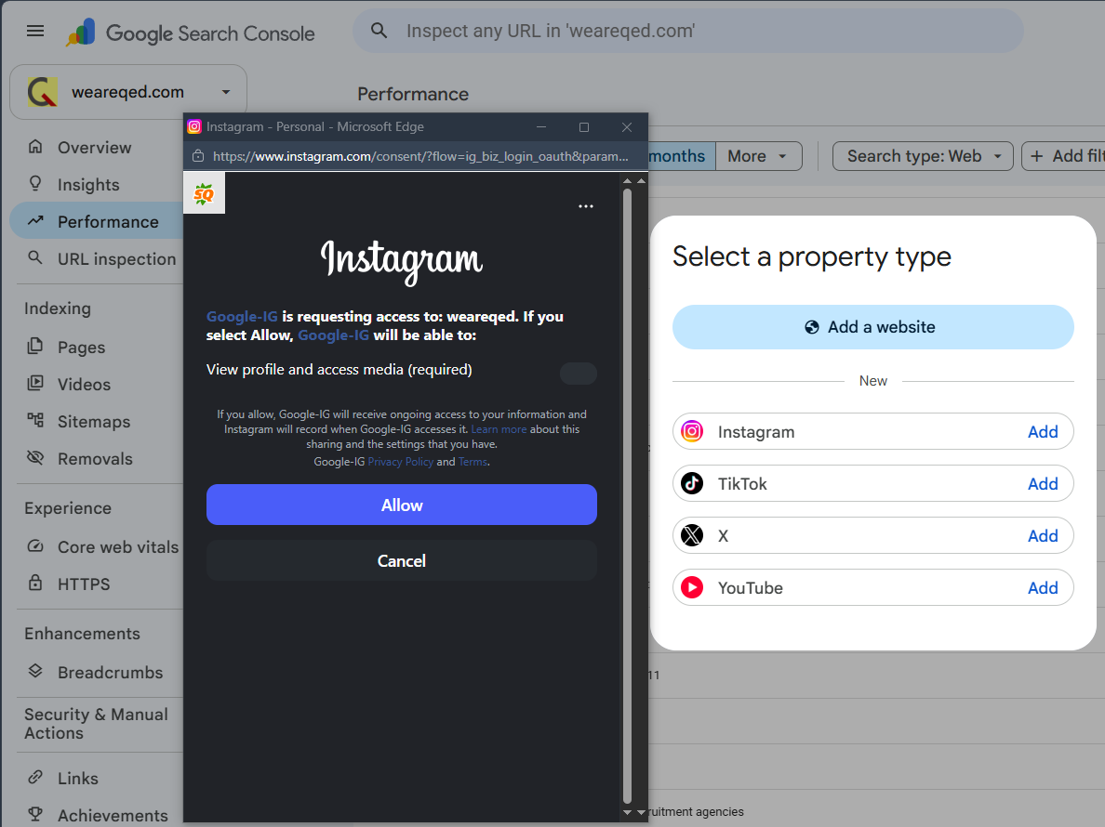This screenshot has width=1105, height=827.
Task: Open the Google-IG Privacy Policy link
Action: point(400,462)
